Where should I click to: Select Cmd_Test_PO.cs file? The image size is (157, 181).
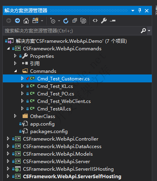56,94
